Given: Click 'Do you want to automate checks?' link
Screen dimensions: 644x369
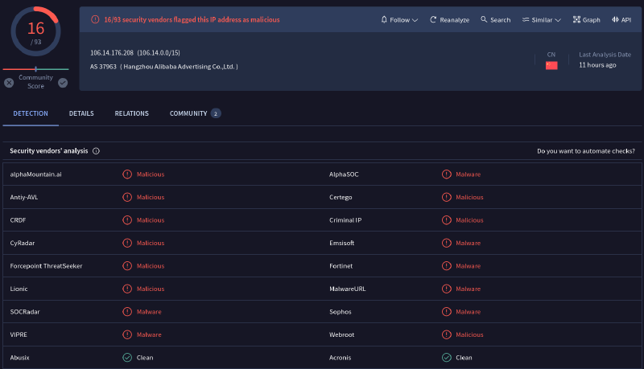Looking at the screenshot, I should pos(585,151).
